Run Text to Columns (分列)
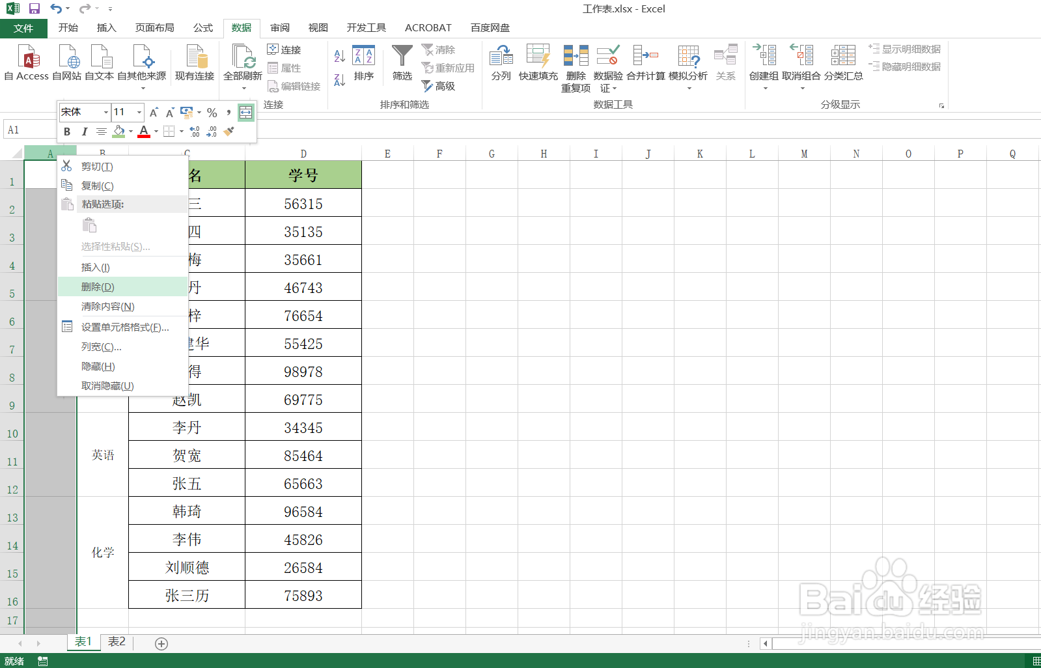Screen dimensions: 1041x668 pos(501,63)
